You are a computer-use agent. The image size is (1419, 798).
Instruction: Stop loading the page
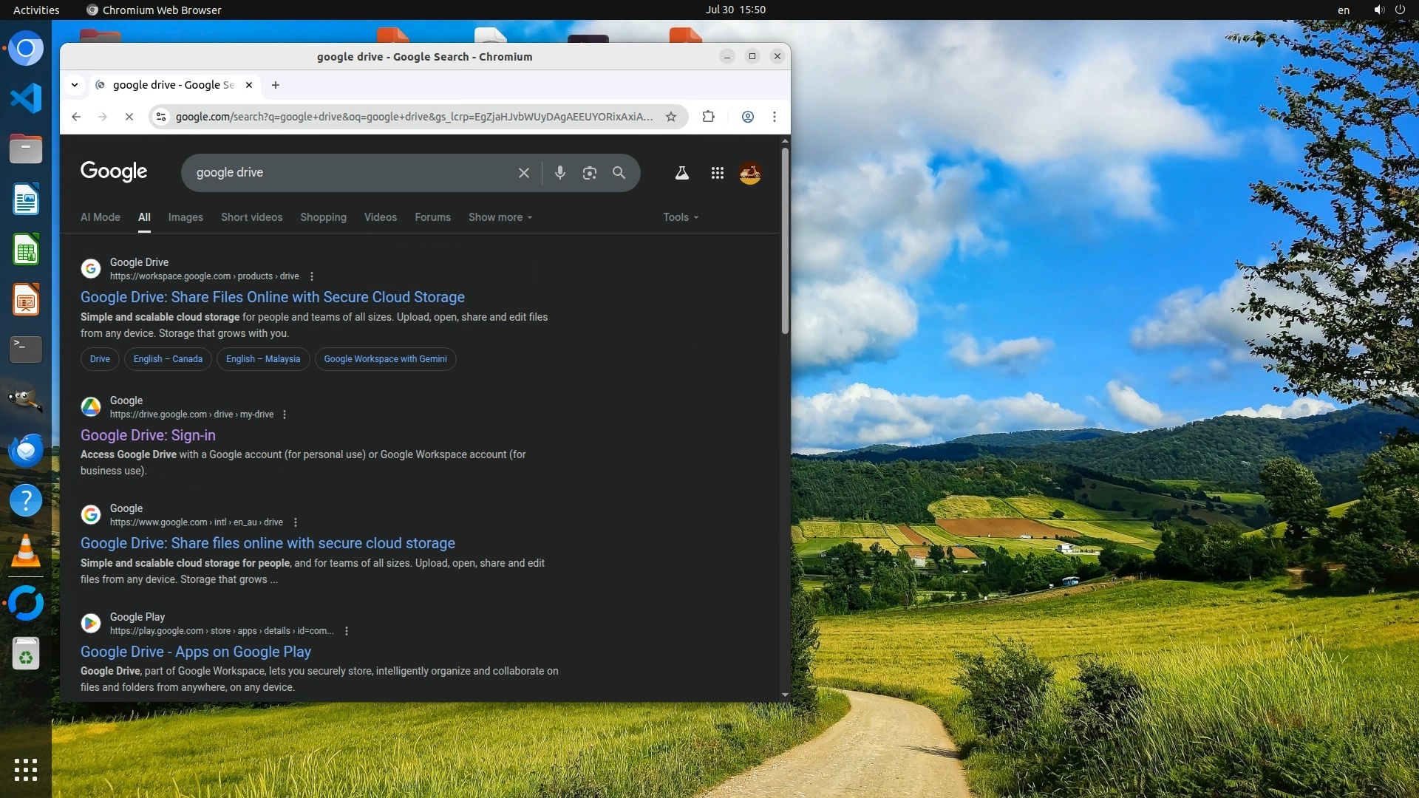[129, 117]
